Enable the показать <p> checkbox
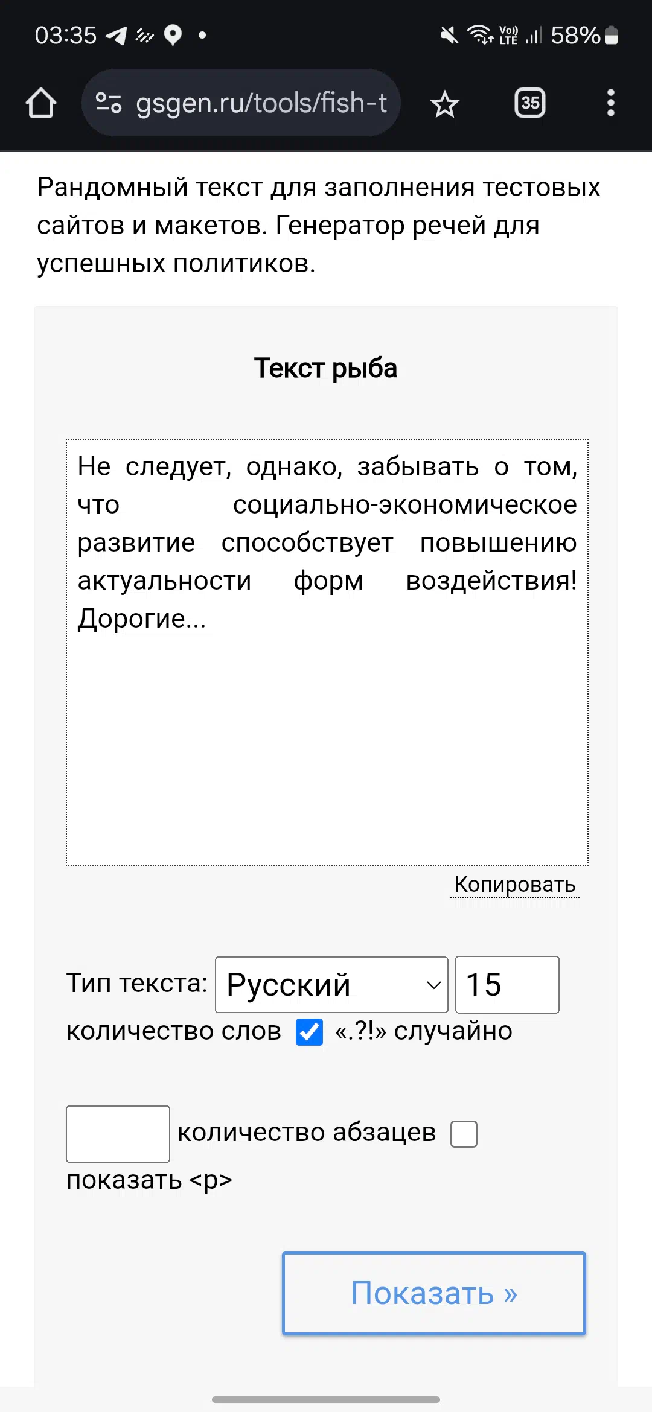Screen dimensions: 652x1412 point(464,1134)
